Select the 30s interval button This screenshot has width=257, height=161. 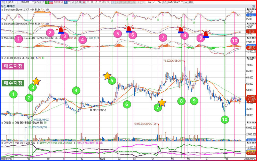tap(104, 2)
